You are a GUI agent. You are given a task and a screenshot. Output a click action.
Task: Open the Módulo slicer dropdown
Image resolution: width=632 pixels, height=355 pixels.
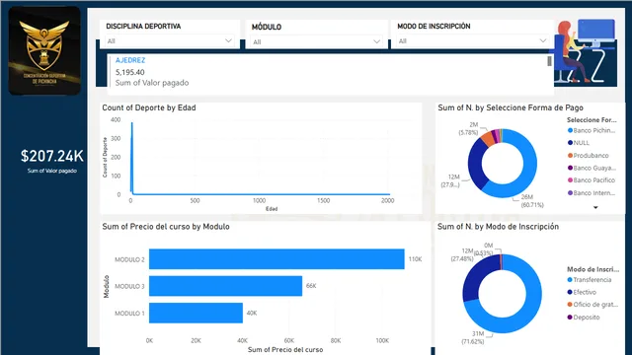[316, 41]
